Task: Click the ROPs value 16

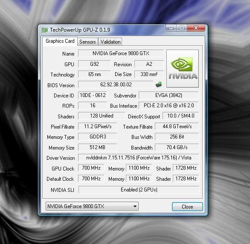Action: tap(93, 106)
